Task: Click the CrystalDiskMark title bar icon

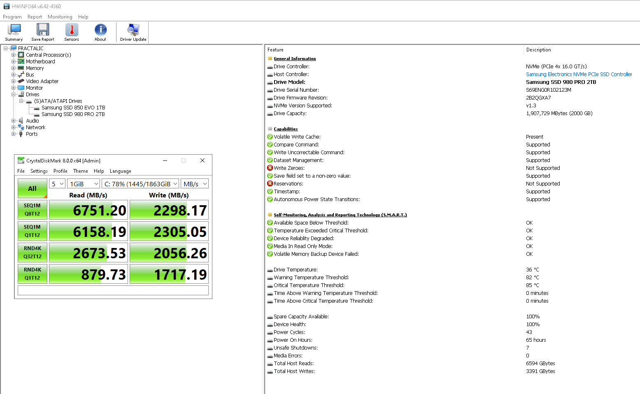Action: click(21, 160)
